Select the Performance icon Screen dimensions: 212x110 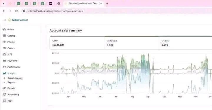click(4, 67)
